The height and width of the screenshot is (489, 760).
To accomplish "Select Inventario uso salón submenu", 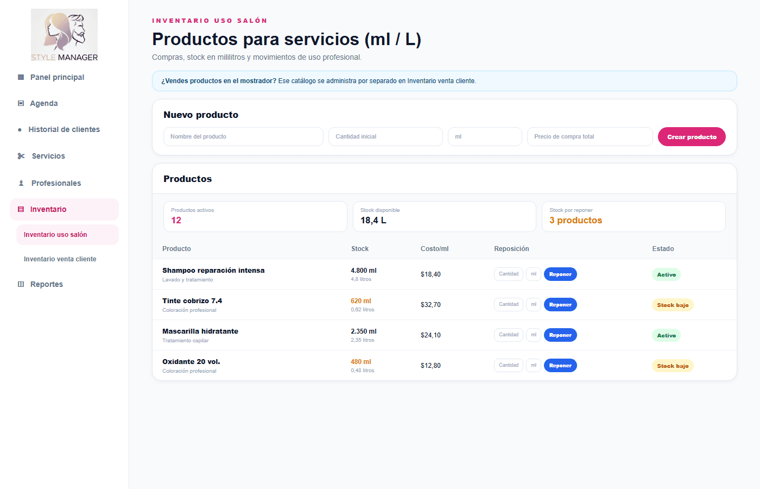I will (x=67, y=235).
